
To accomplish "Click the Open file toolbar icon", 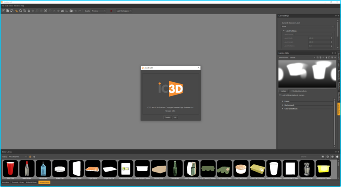I will pyautogui.click(x=8, y=11).
